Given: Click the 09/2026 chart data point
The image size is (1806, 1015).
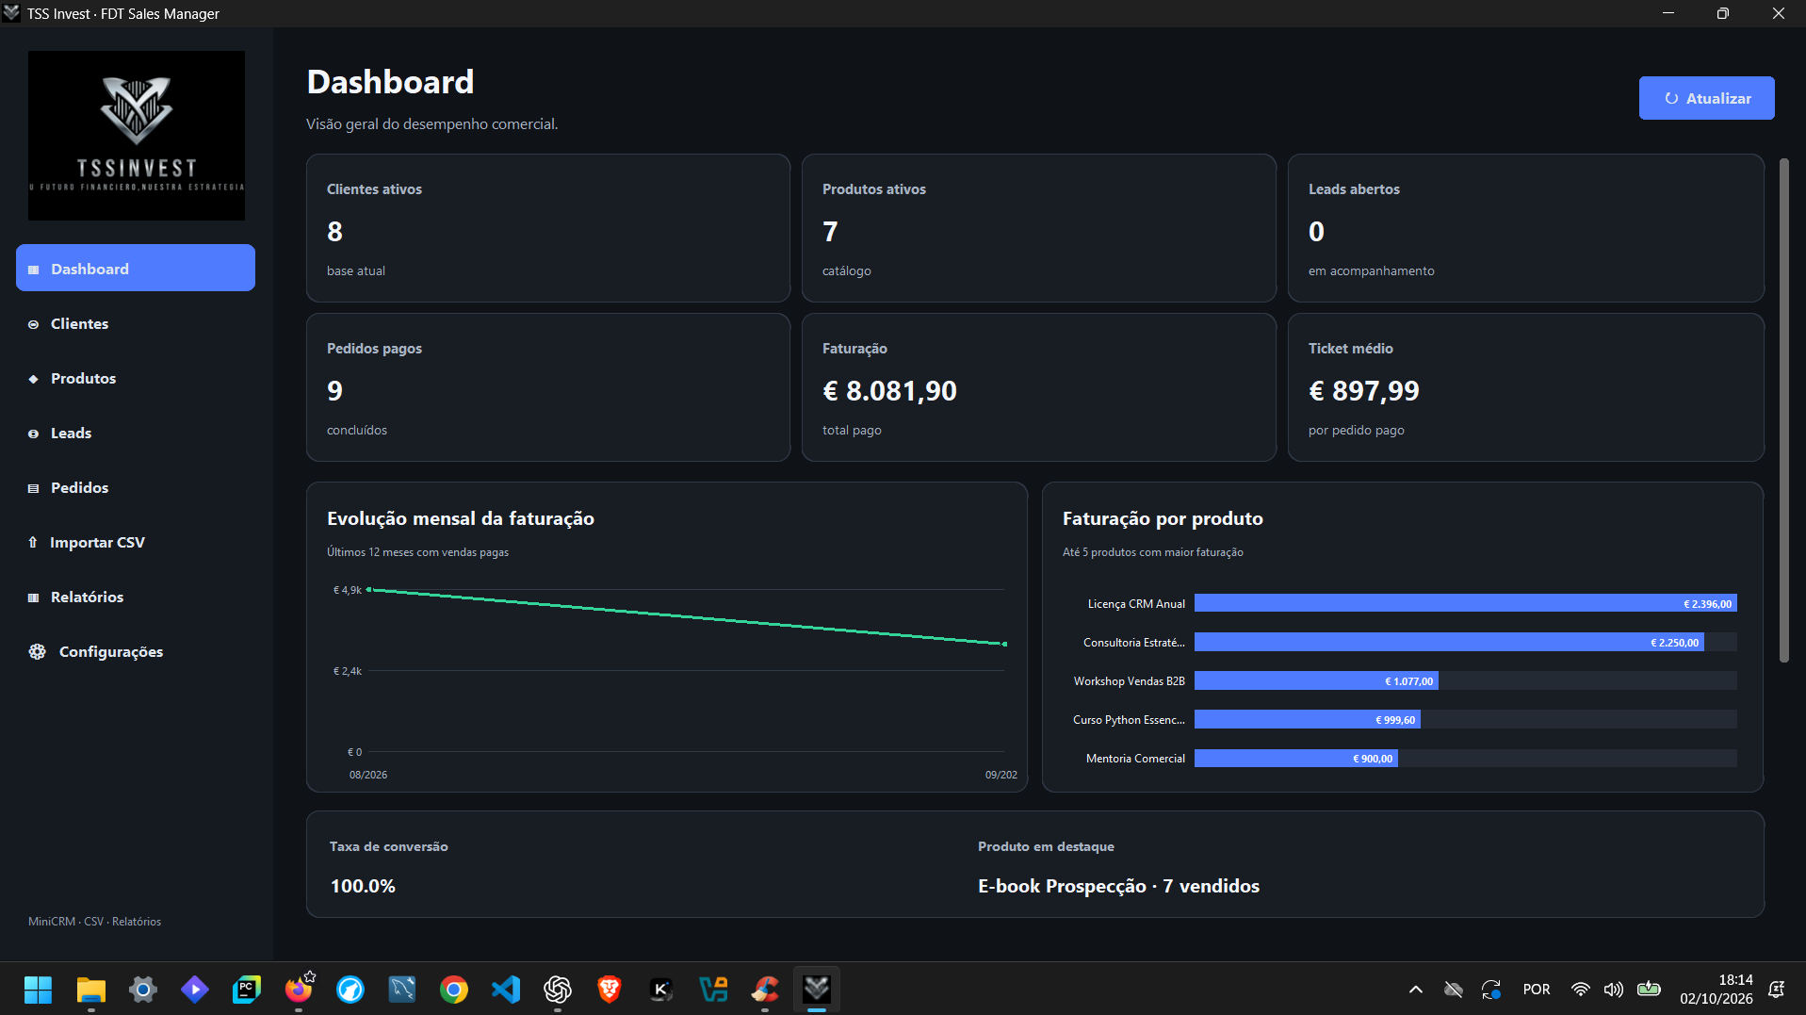Looking at the screenshot, I should coord(1004,644).
